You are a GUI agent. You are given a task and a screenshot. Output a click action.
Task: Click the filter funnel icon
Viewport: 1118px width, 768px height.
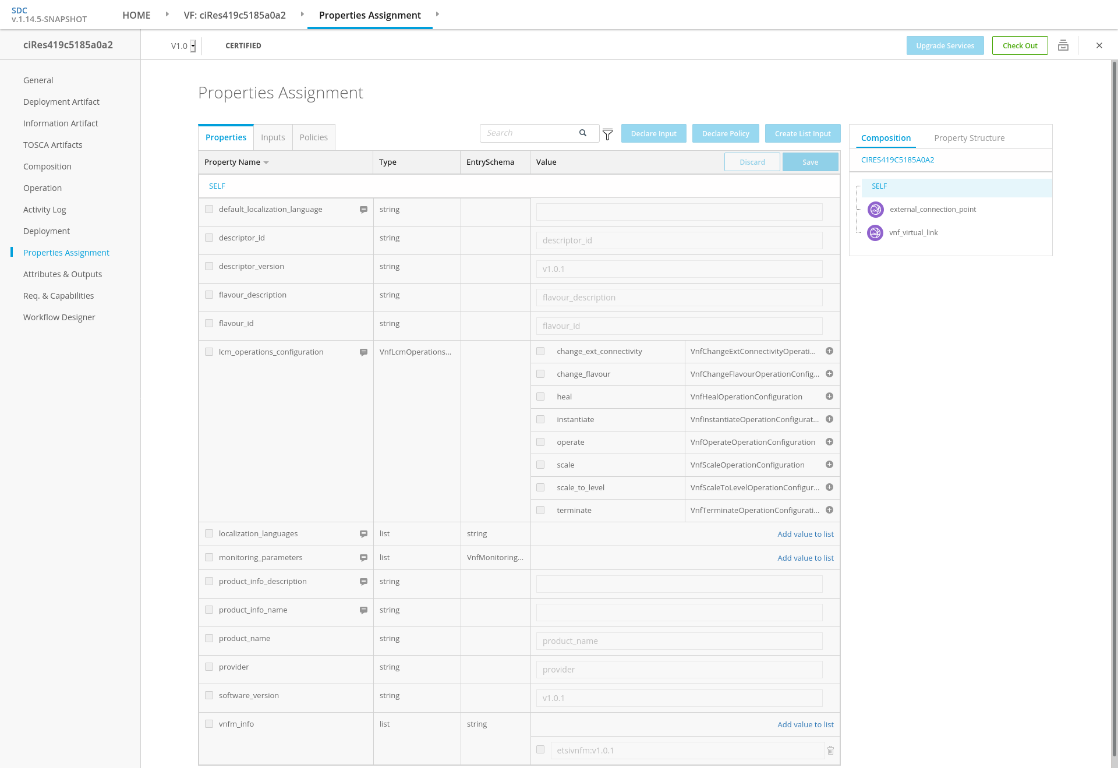click(x=607, y=135)
